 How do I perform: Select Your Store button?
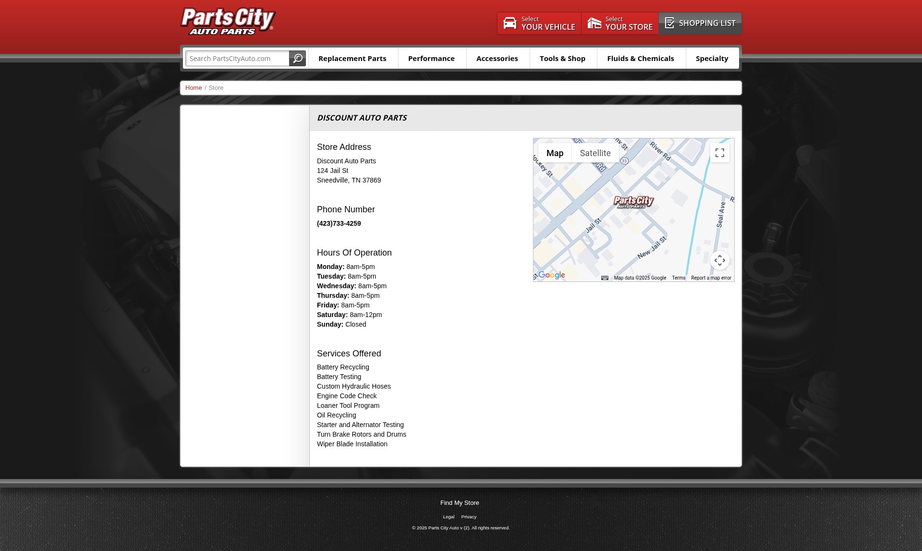click(620, 23)
